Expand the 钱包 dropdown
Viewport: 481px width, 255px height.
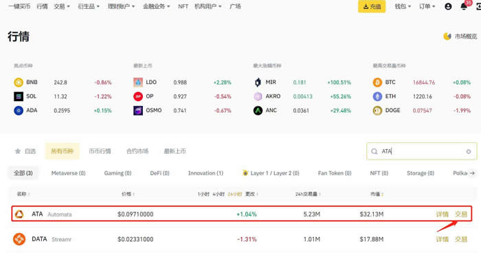[403, 6]
